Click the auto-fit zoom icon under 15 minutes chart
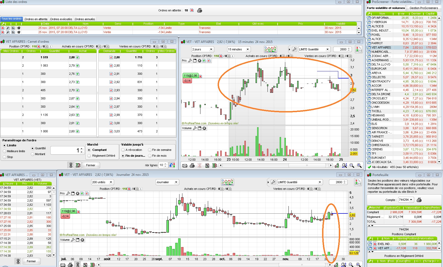The height and width of the screenshot is (267, 443). (x=344, y=165)
